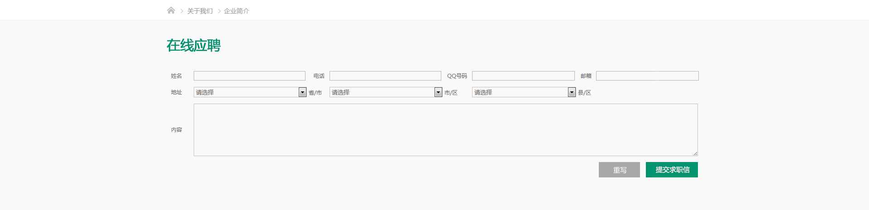Submit the form with 提交求职信

[672, 170]
